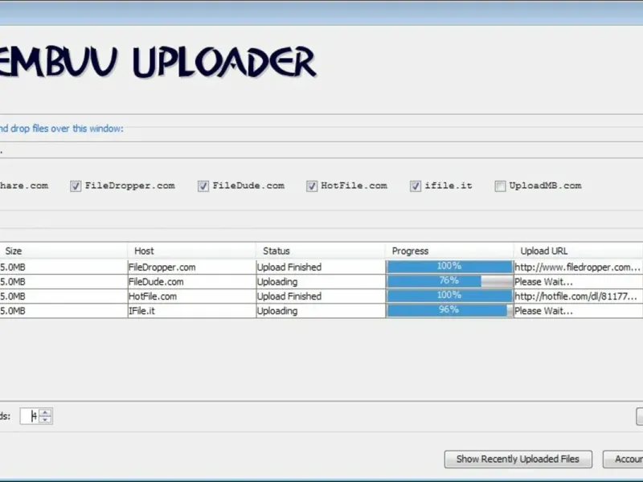The width and height of the screenshot is (643, 482).
Task: Select the IFile.it host cell
Action: tap(192, 311)
